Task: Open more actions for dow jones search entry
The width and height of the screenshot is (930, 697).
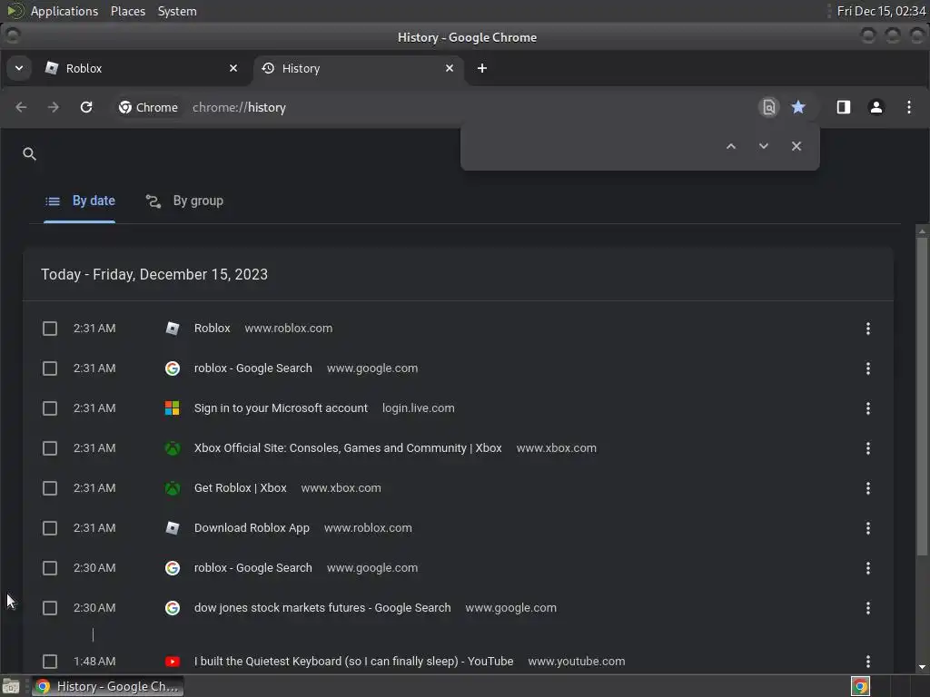Action: click(x=867, y=608)
